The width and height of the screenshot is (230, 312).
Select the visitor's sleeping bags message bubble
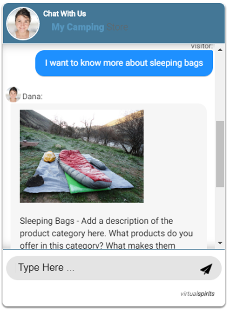[x=124, y=63]
